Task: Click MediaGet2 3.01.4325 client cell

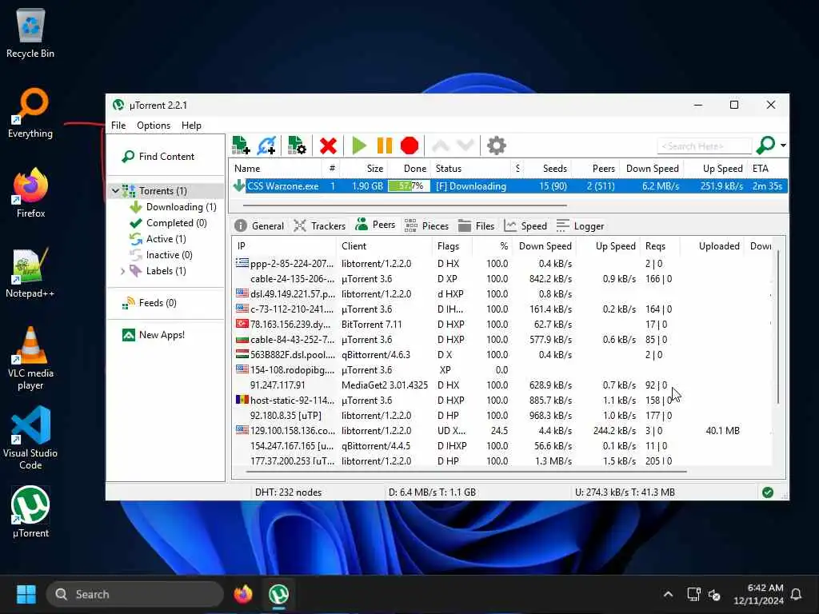Action: click(x=385, y=385)
